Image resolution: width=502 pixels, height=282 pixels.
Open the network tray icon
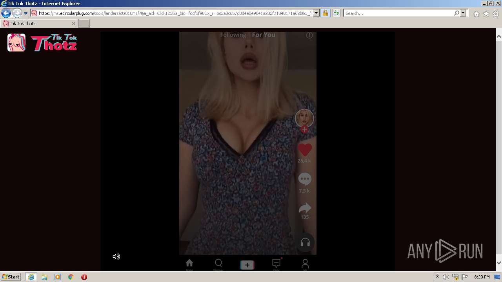click(x=455, y=277)
